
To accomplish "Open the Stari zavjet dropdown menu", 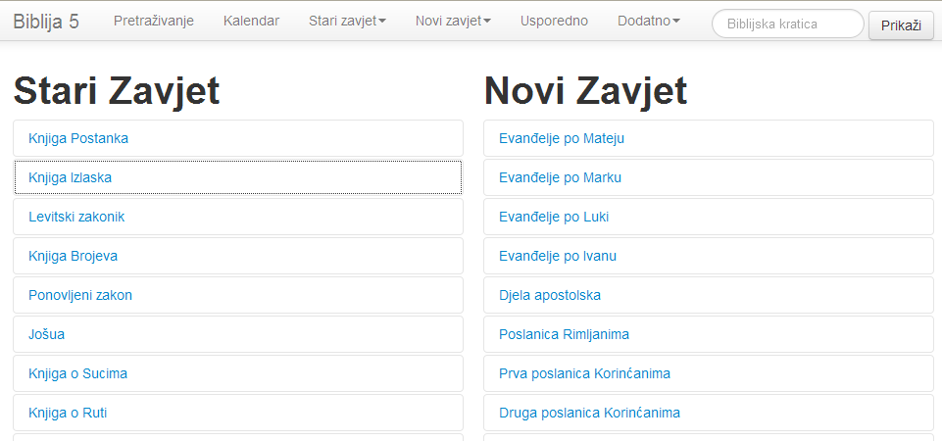I will (347, 22).
